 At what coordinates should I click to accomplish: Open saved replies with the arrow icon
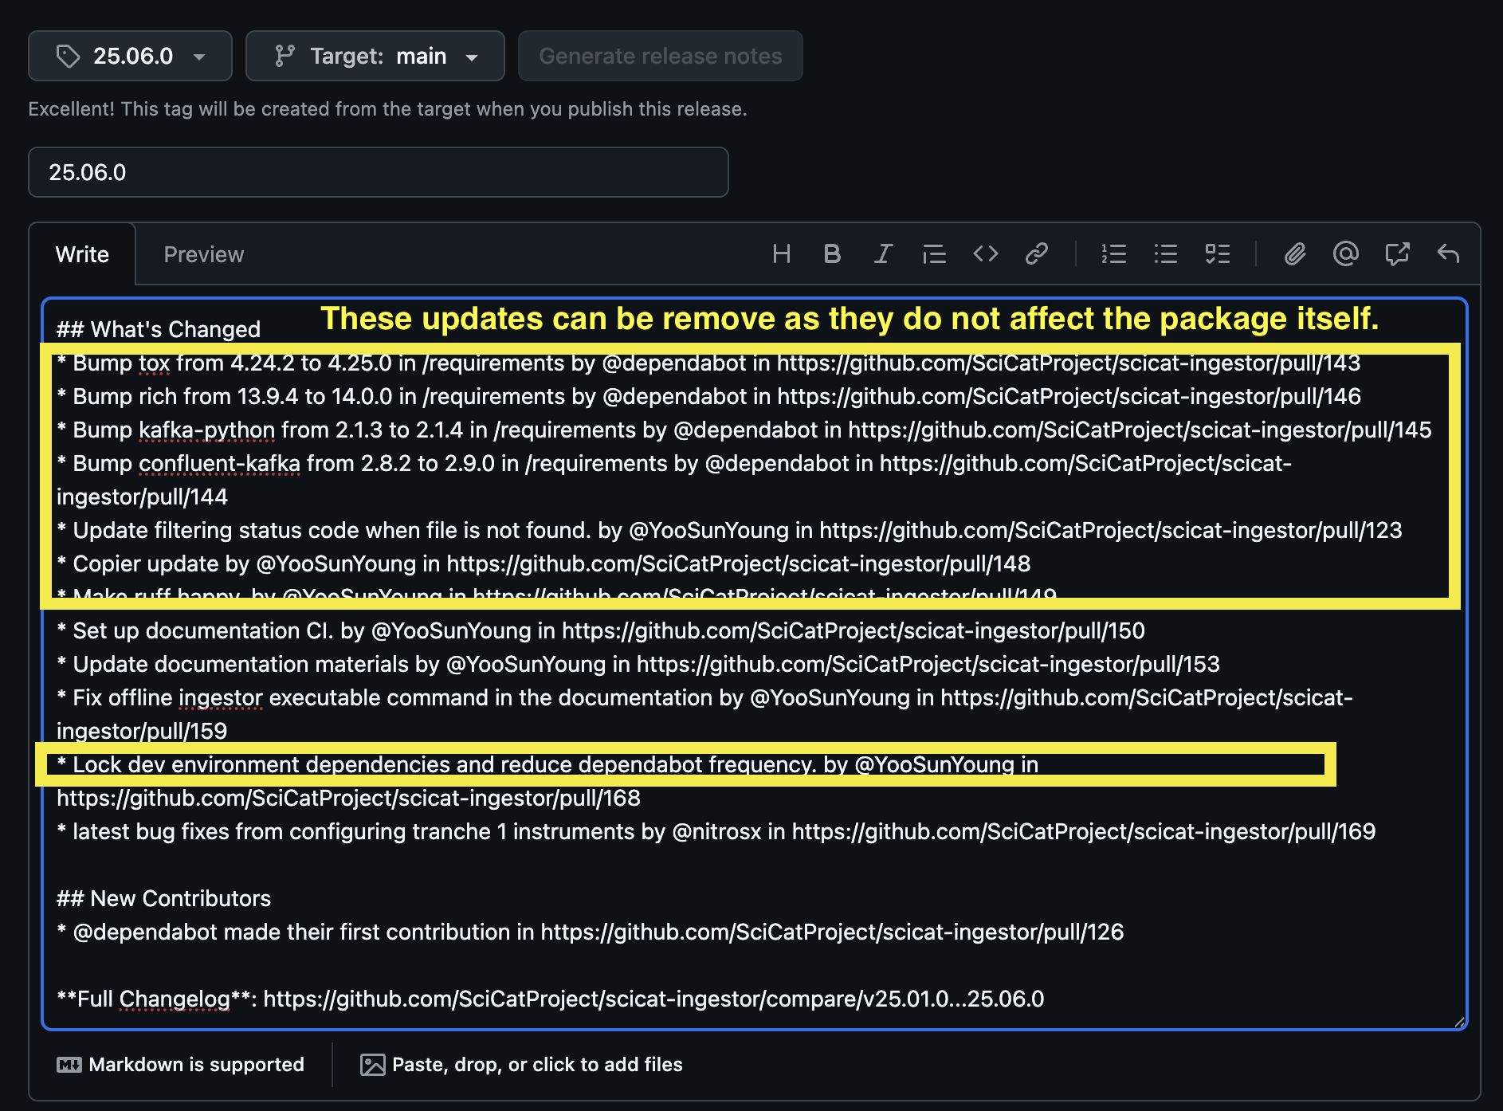pyautogui.click(x=1448, y=254)
